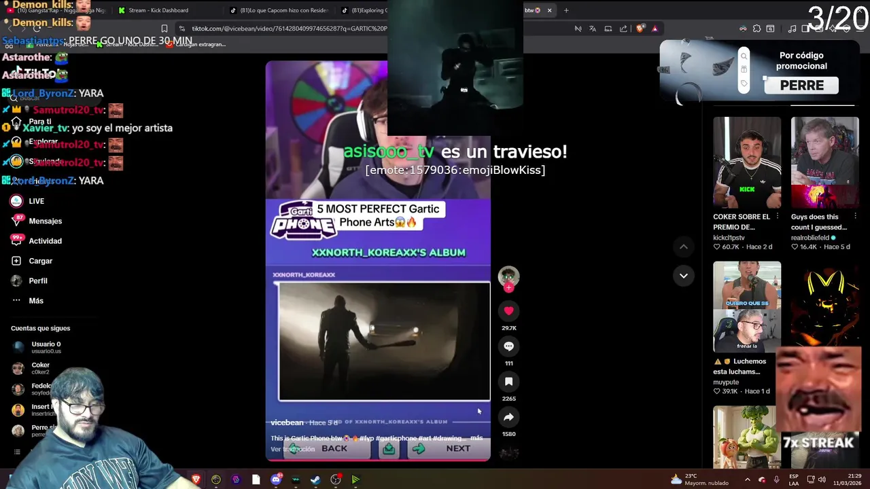This screenshot has width=870, height=489.
Task: Bookmark this page via address bar icon
Action: coord(164,29)
